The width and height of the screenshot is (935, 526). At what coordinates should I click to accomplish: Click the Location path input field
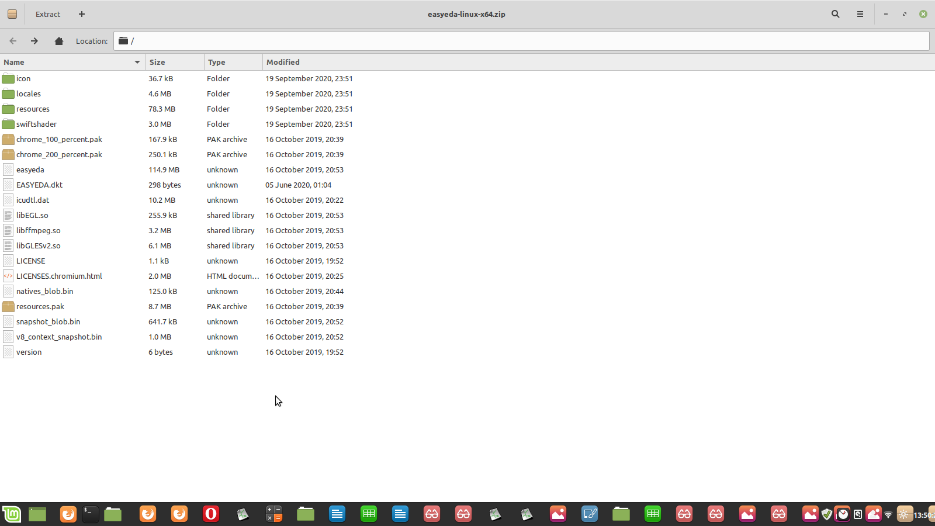click(521, 41)
